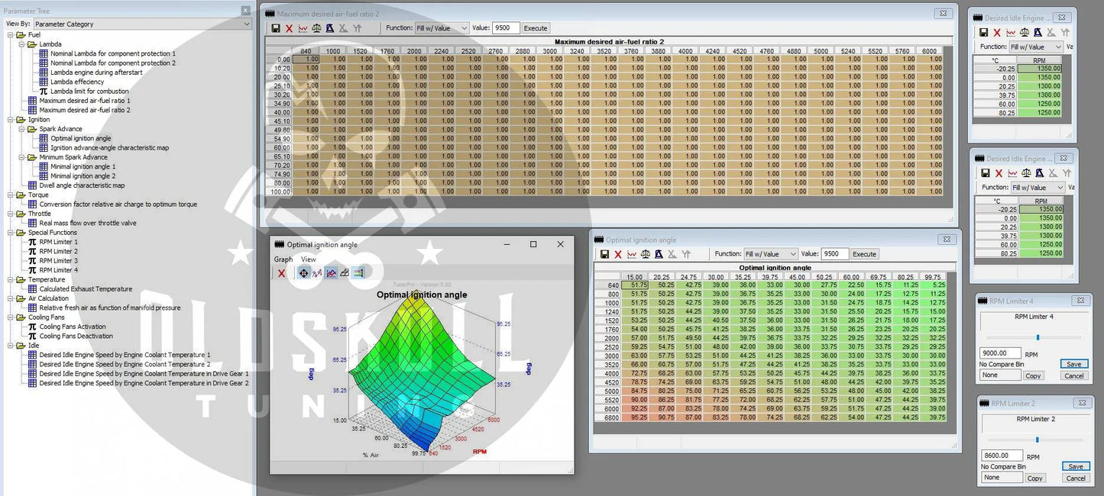Collapse the Idle tree node
1104x496 pixels.
pyautogui.click(x=11, y=346)
